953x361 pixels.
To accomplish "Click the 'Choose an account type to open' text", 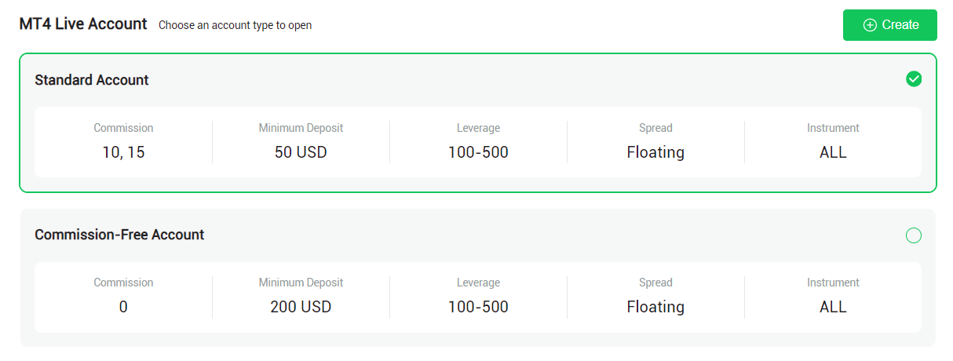I will 235,25.
